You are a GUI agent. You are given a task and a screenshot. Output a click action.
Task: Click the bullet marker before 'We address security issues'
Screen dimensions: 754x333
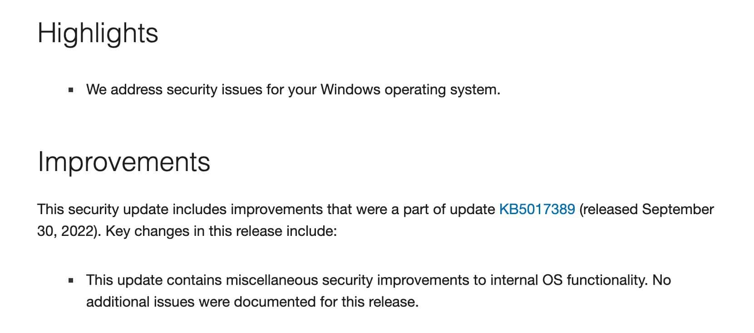(71, 90)
